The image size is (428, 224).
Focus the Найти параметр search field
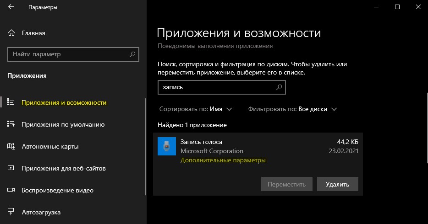pos(73,54)
